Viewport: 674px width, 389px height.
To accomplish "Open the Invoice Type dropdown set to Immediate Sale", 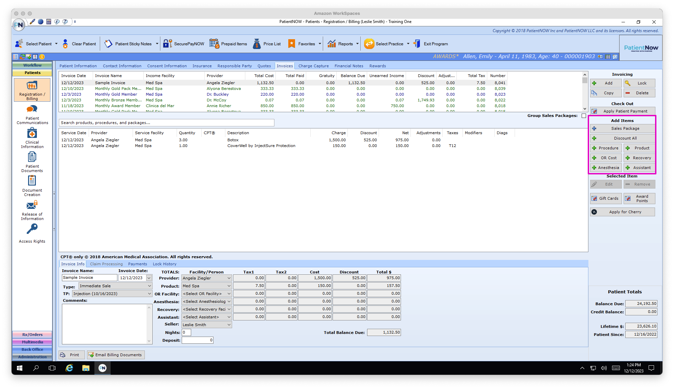I will pos(115,286).
